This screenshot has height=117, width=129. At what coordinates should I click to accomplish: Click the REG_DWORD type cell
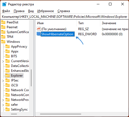87,34
